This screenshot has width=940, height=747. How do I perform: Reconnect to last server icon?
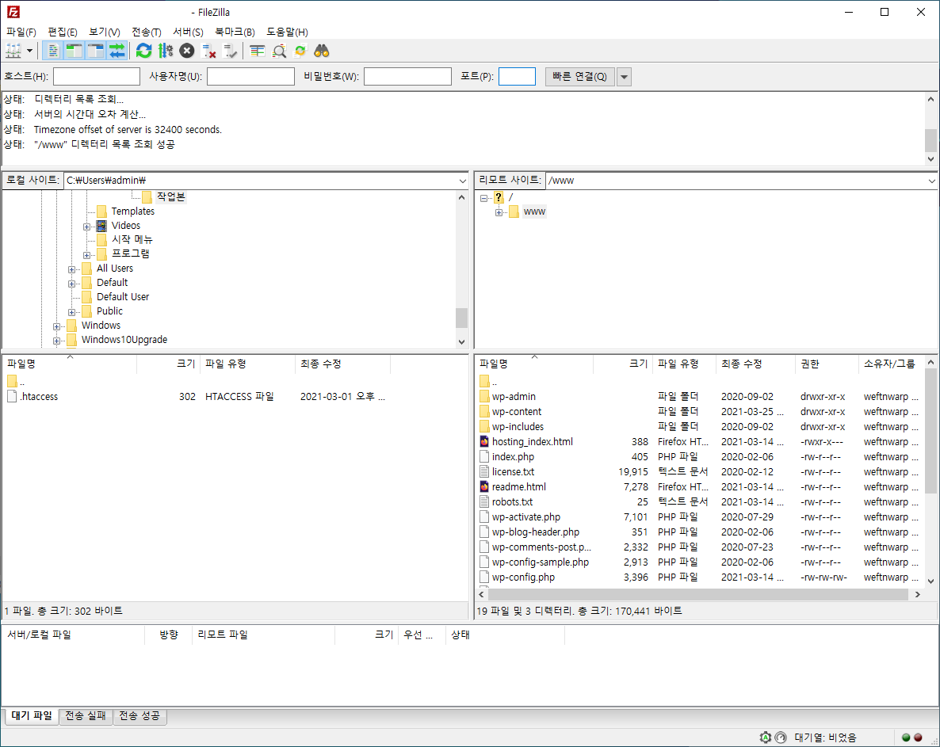click(x=230, y=51)
